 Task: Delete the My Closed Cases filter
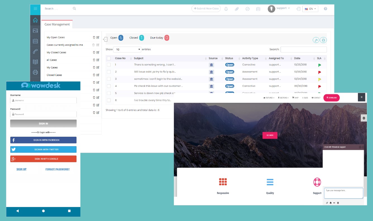[94, 52]
